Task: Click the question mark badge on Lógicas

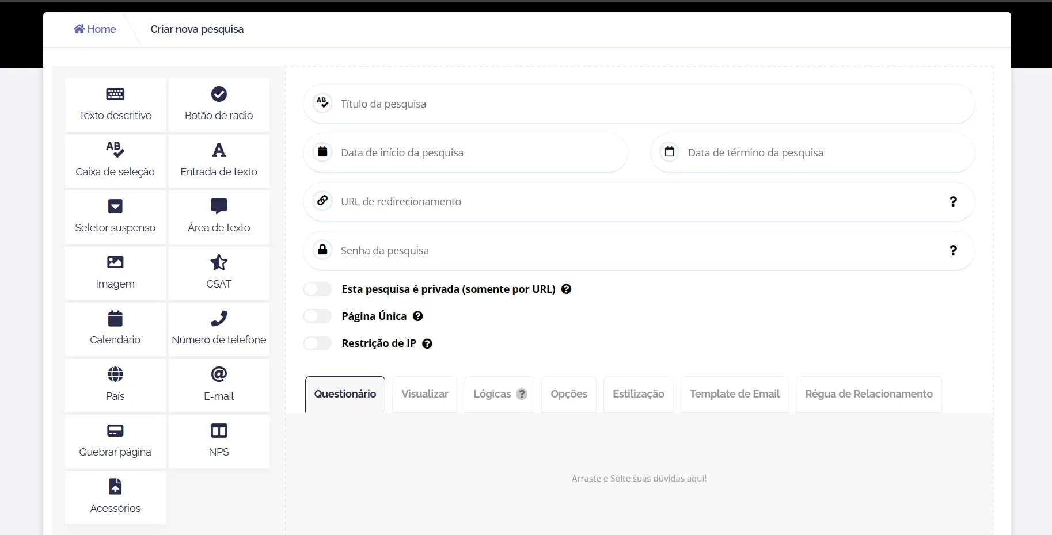Action: point(522,394)
